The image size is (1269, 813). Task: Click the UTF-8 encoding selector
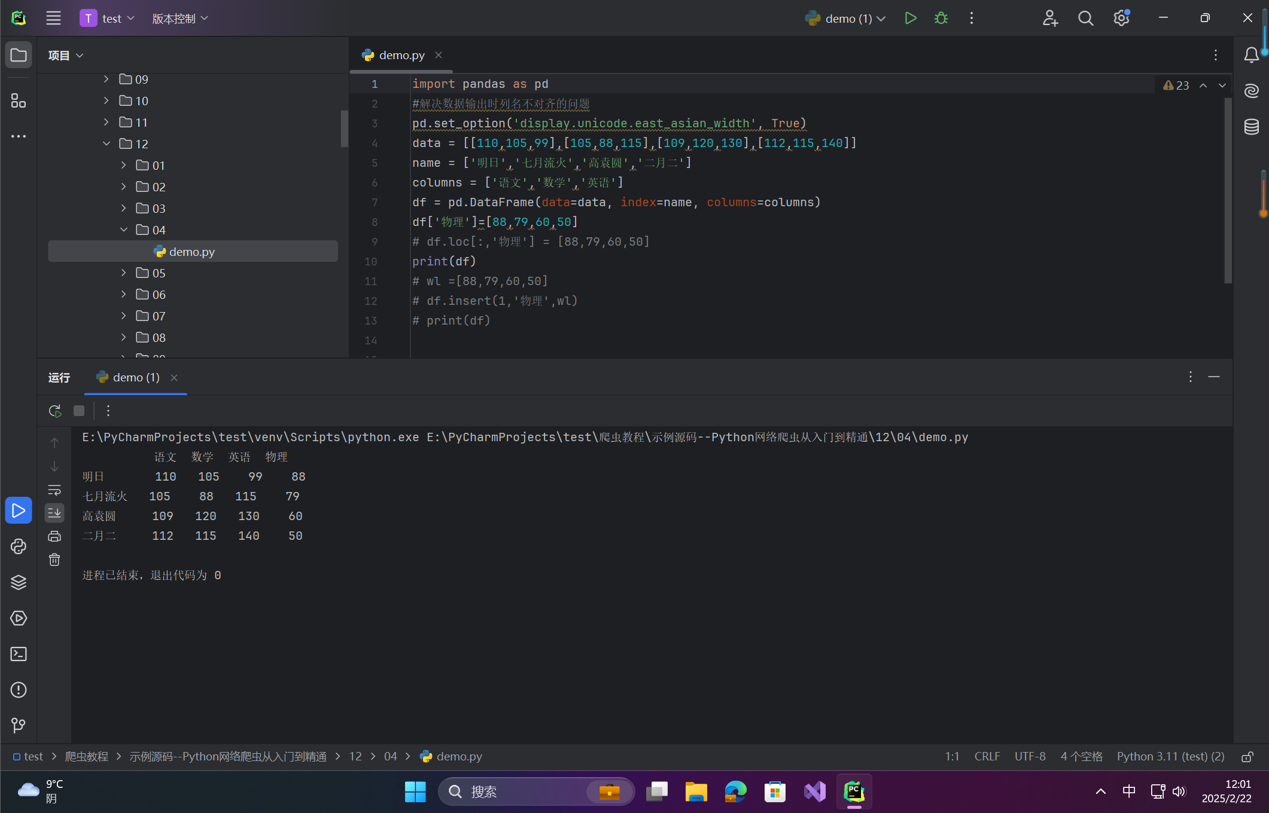pos(1030,757)
